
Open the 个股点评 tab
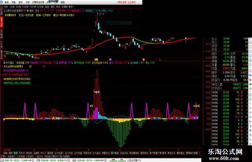(39, 156)
